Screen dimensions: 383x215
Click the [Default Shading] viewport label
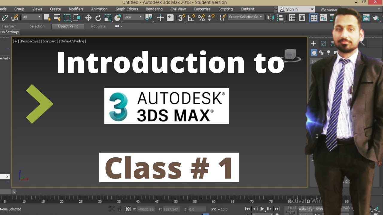click(72, 41)
